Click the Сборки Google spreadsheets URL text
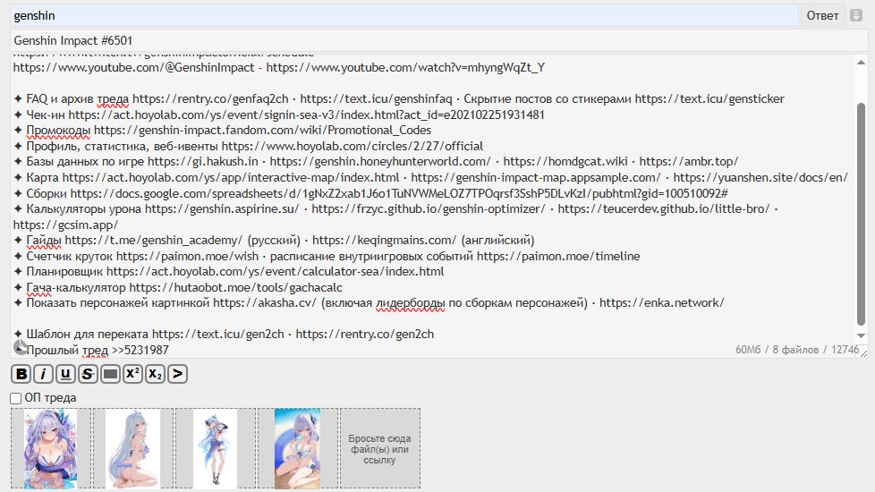The image size is (875, 492). pos(399,193)
